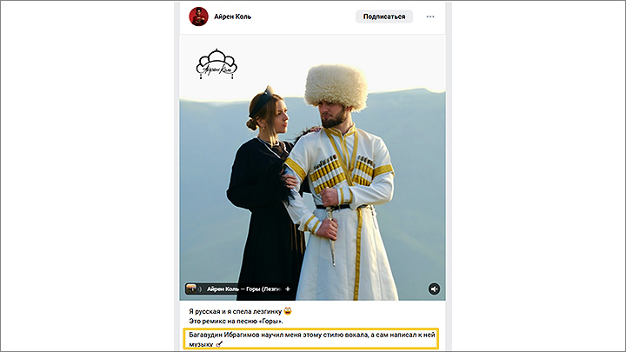Viewport: 626px width, 352px height.
Task: Click the dagger on the man's belt
Action: pos(331,236)
